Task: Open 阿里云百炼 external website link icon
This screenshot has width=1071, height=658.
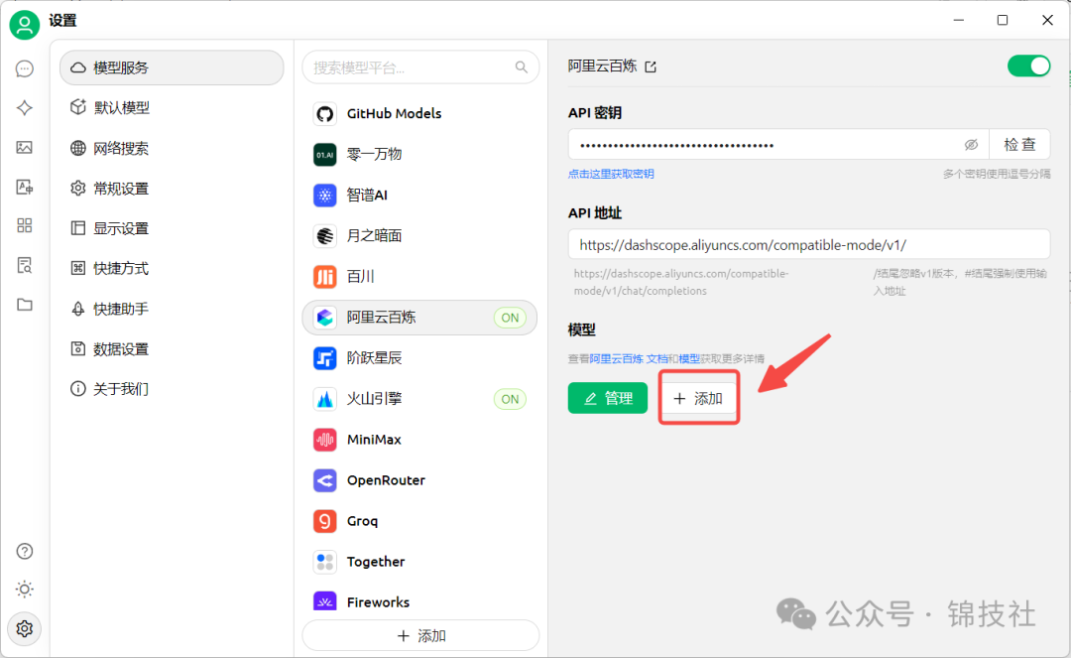Action: click(651, 66)
